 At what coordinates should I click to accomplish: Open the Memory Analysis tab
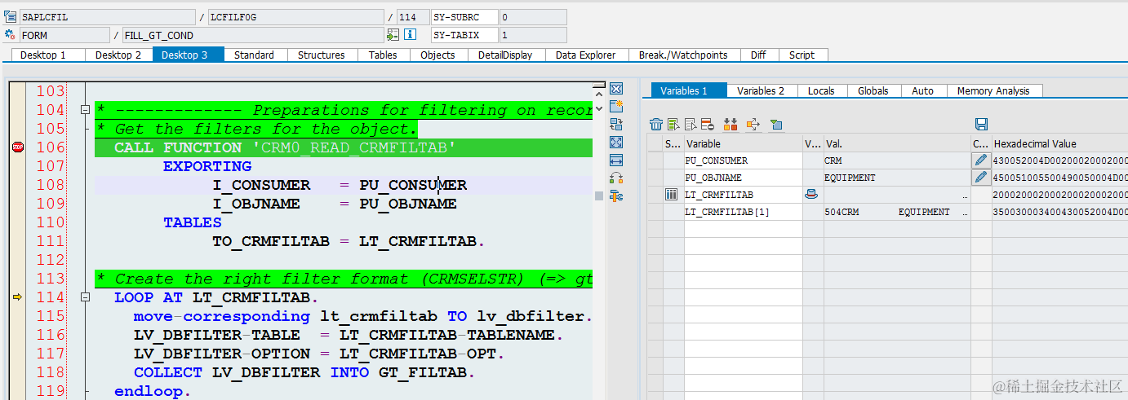pyautogui.click(x=993, y=90)
